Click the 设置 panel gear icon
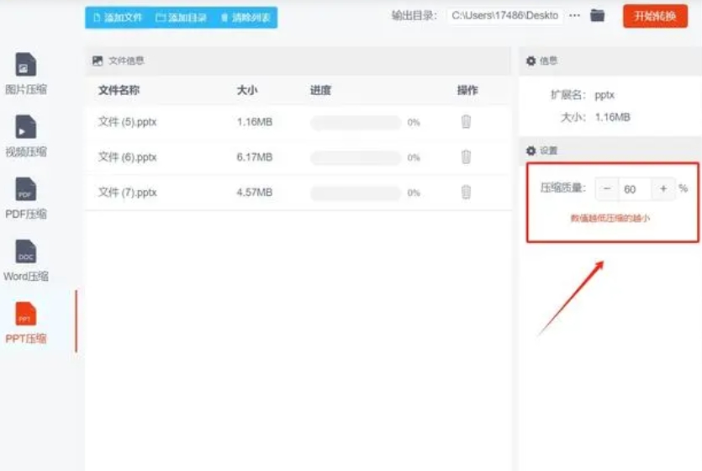This screenshot has height=471, width=702. (531, 151)
